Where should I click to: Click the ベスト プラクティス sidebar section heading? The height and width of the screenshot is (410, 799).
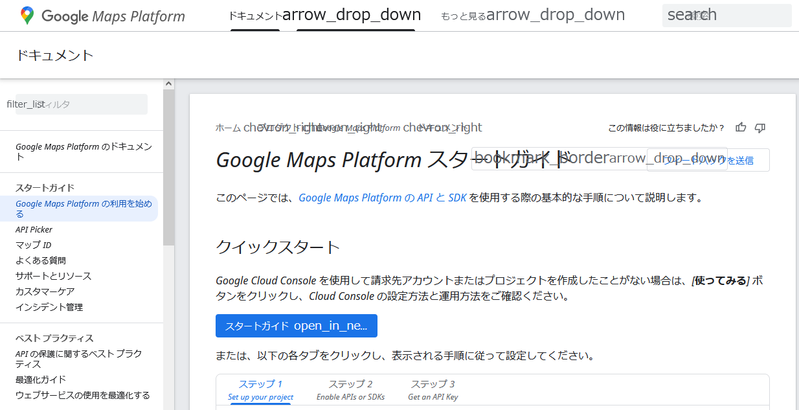[x=54, y=338]
